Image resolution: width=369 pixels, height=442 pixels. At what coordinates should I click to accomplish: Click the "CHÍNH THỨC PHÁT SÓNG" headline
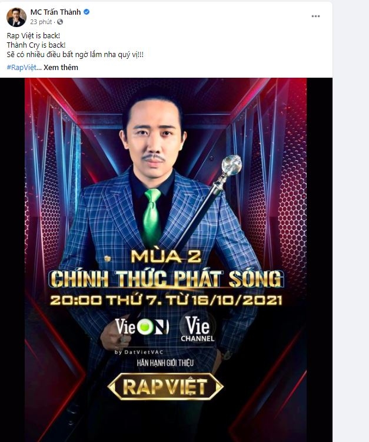tap(167, 279)
